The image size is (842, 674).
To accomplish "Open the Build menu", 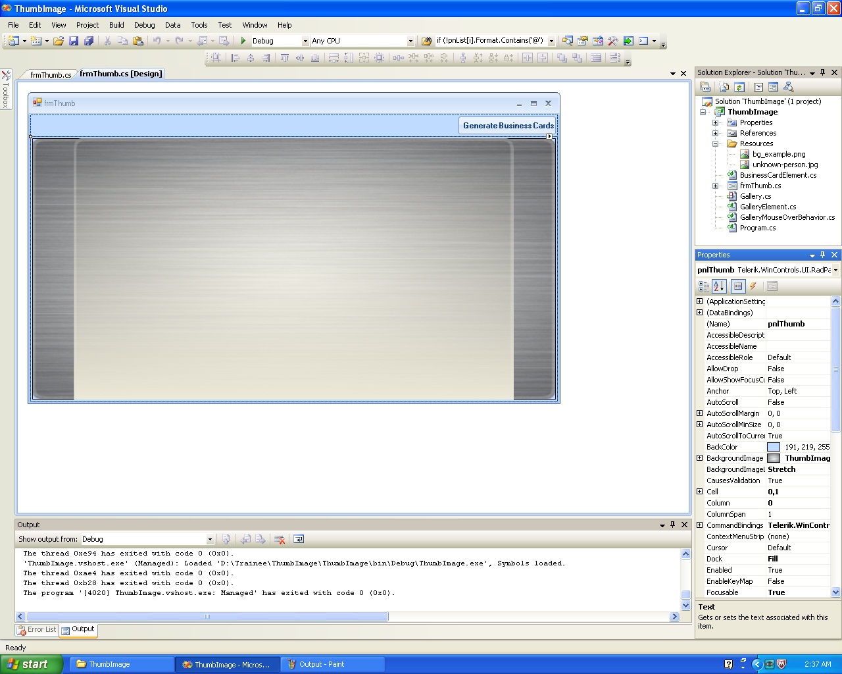I will (116, 25).
